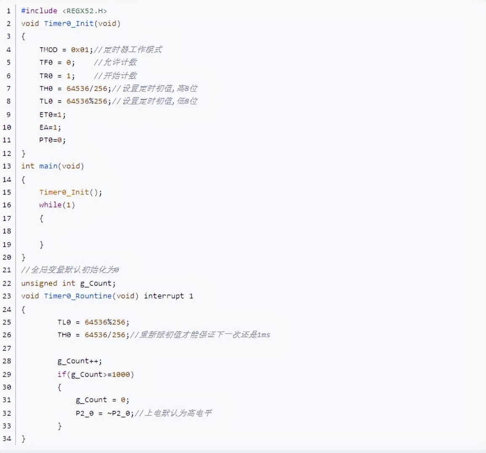Screen dimensions: 486x453
Task: Click the 'TR0 = 1;' statement
Action: 57,76
